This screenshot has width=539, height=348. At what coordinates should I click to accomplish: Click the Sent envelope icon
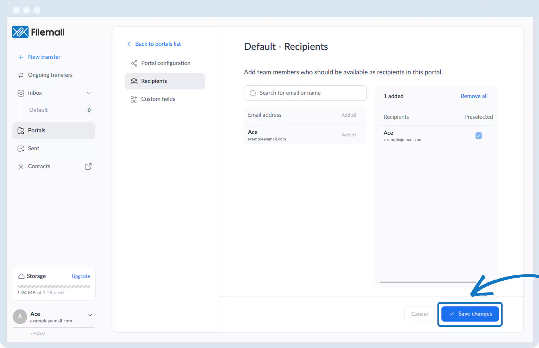21,149
